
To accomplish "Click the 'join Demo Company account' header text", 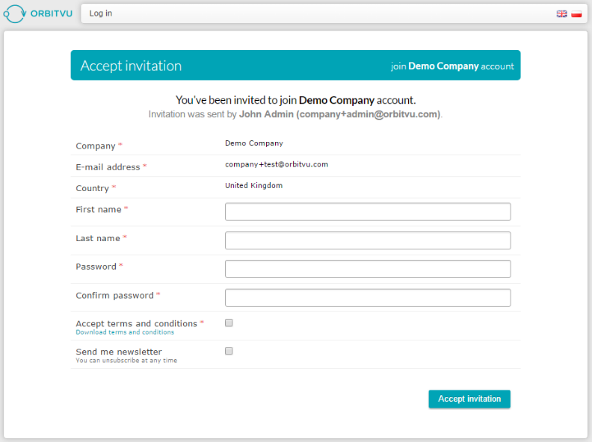I will pyautogui.click(x=452, y=66).
